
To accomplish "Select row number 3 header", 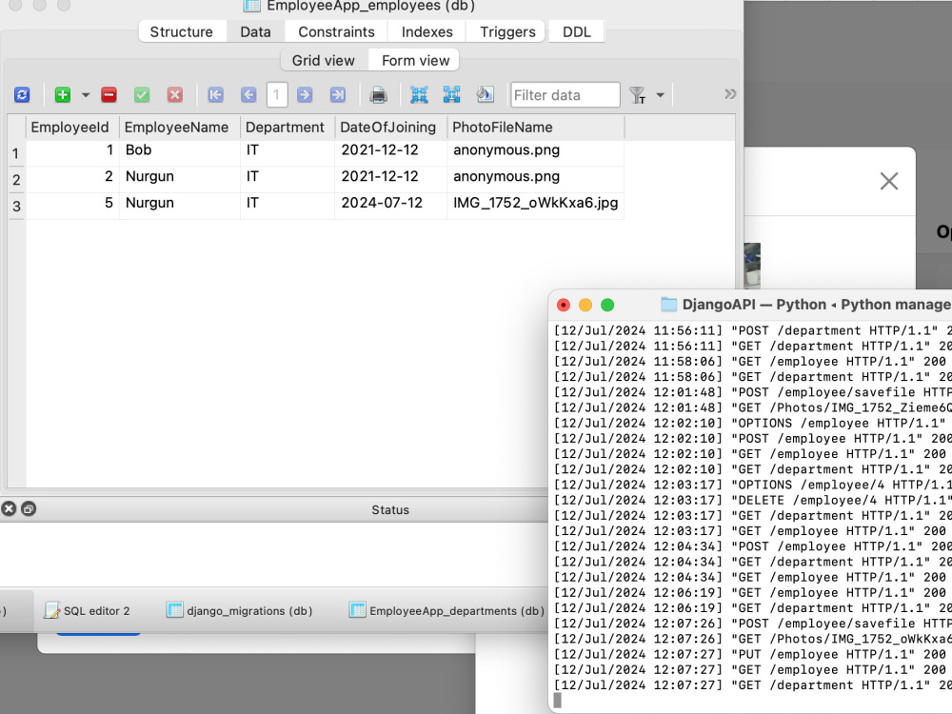I will (x=16, y=207).
